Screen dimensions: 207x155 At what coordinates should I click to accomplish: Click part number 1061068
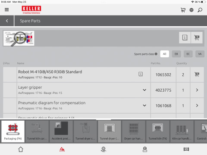pyautogui.click(x=163, y=106)
